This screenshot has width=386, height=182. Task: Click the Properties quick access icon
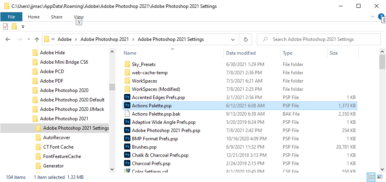[x=5, y=26]
